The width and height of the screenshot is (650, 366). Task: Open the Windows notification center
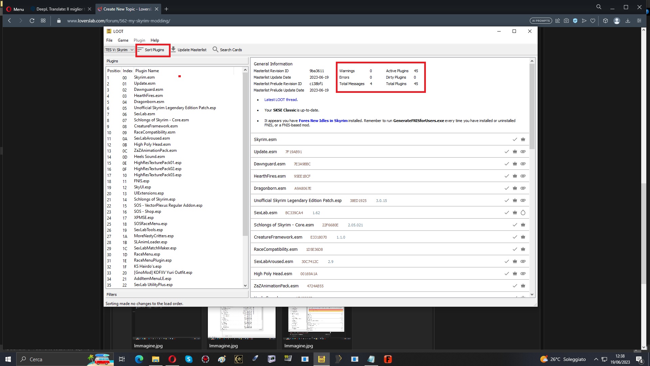tap(639, 360)
